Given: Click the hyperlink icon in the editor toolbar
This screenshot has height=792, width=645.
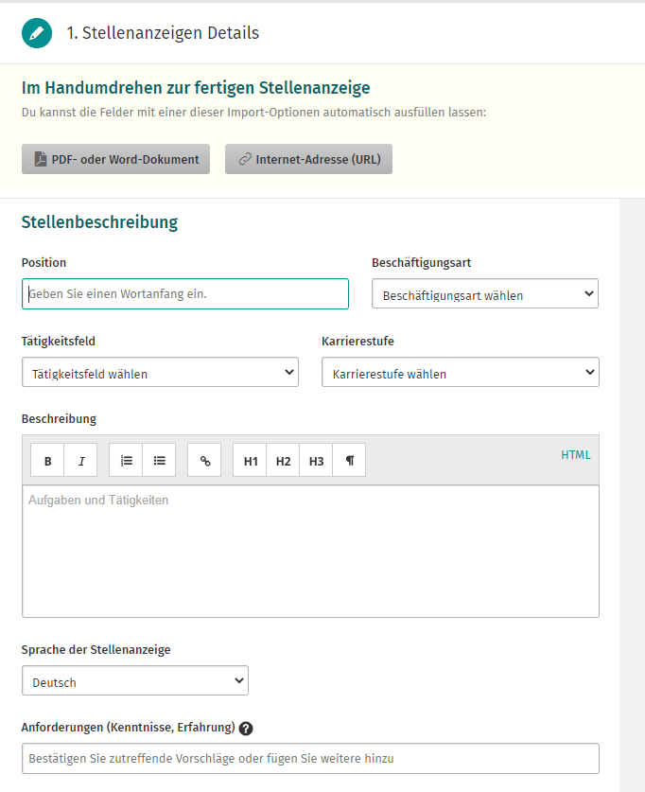Looking at the screenshot, I should click(204, 460).
